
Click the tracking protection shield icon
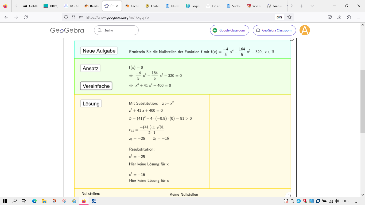click(66, 17)
